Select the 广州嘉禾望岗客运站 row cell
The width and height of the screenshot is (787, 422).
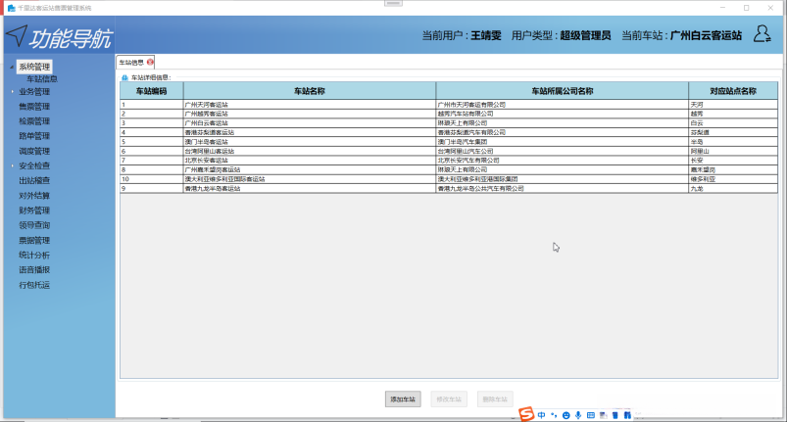click(310, 169)
